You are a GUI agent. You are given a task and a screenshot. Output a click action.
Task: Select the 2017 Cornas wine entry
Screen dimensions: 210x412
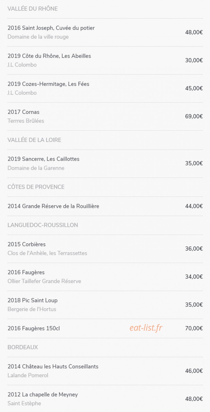tap(105, 116)
